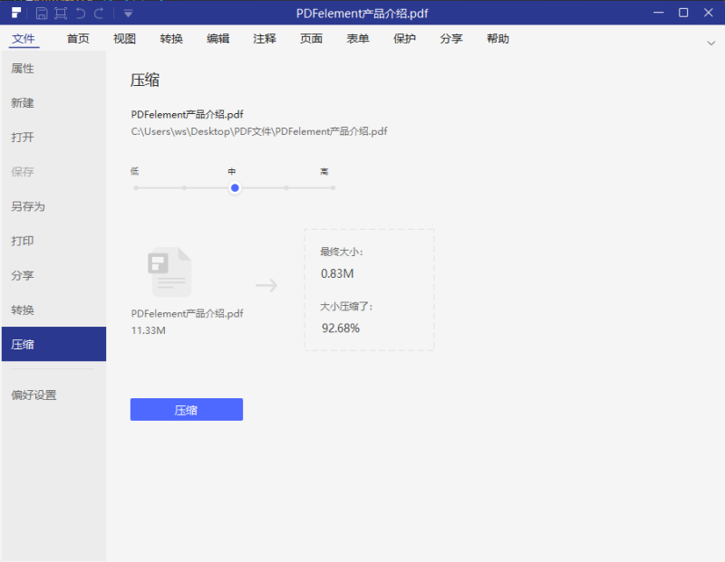Maximize the PDFelement window

683,13
